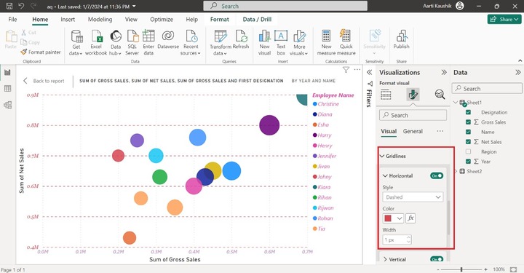Create a Quick measure
Screen dimensions: 524x273
[346, 42]
